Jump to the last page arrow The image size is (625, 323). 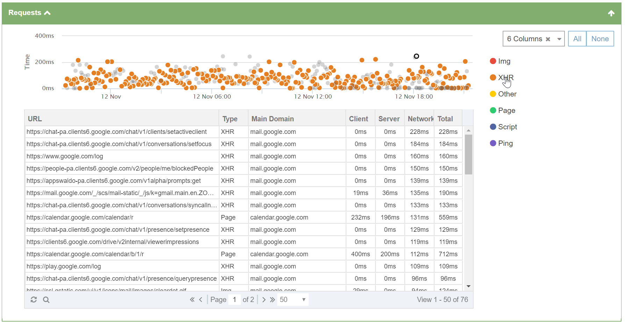273,300
